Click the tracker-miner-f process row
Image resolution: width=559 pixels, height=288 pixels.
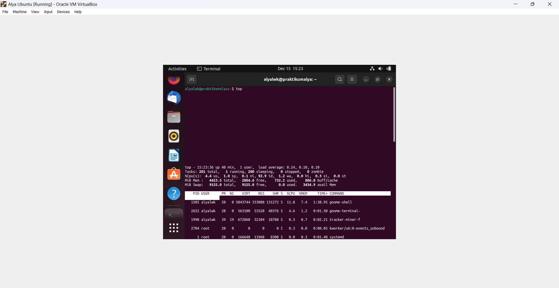pyautogui.click(x=275, y=220)
